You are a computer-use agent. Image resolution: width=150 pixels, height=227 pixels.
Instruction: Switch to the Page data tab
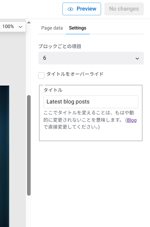pyautogui.click(x=52, y=28)
